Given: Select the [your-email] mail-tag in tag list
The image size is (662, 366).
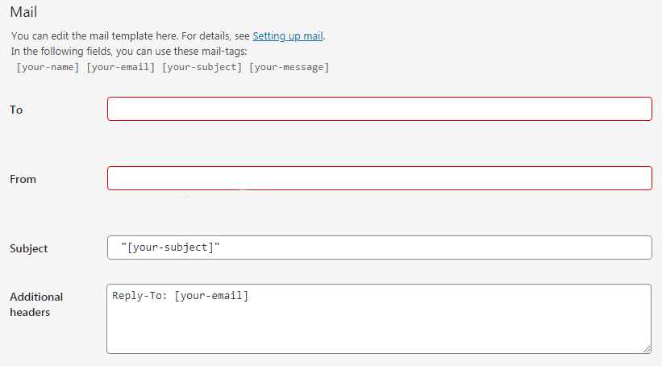Looking at the screenshot, I should pyautogui.click(x=121, y=67).
